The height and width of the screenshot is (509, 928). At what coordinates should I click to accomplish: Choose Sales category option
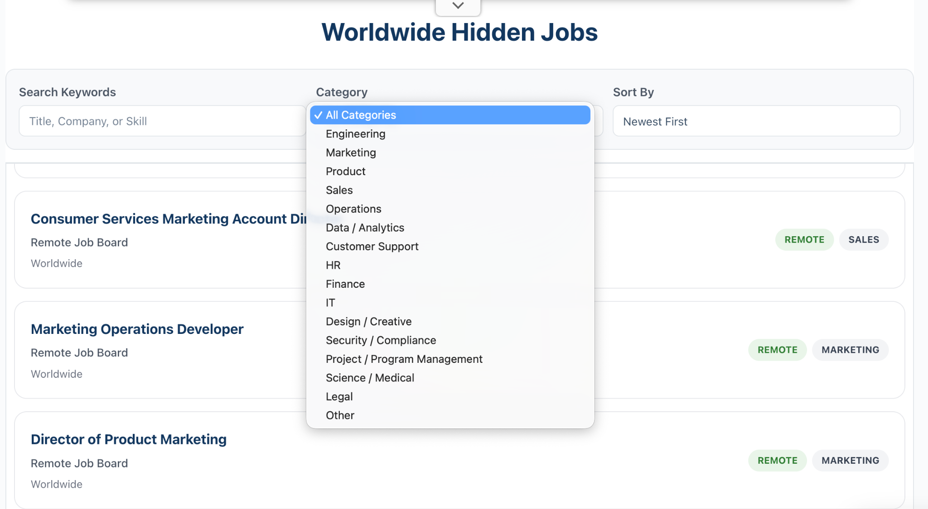[x=450, y=190]
